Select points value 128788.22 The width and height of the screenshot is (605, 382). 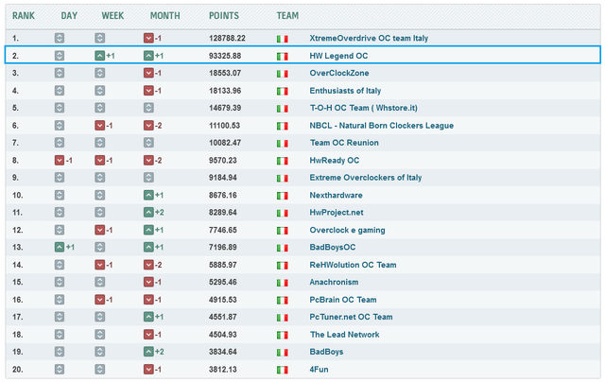click(227, 38)
